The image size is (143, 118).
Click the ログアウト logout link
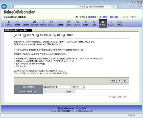tap(134, 17)
